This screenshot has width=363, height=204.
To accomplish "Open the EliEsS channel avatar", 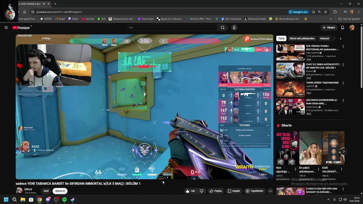I will pyautogui.click(x=19, y=191).
